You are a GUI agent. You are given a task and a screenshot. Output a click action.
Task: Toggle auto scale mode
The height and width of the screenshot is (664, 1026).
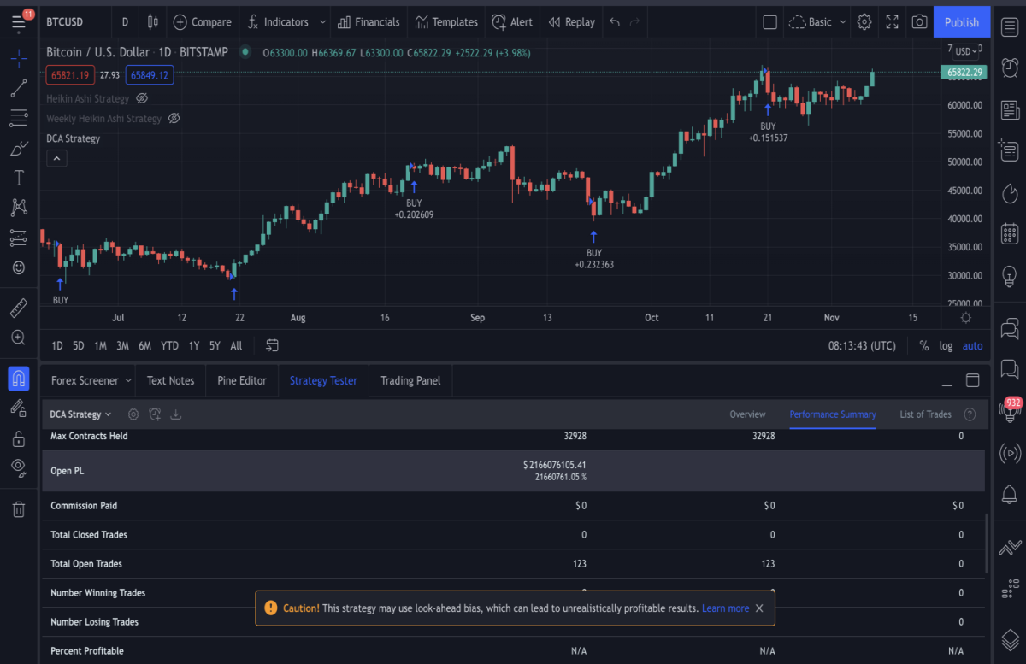coord(972,346)
